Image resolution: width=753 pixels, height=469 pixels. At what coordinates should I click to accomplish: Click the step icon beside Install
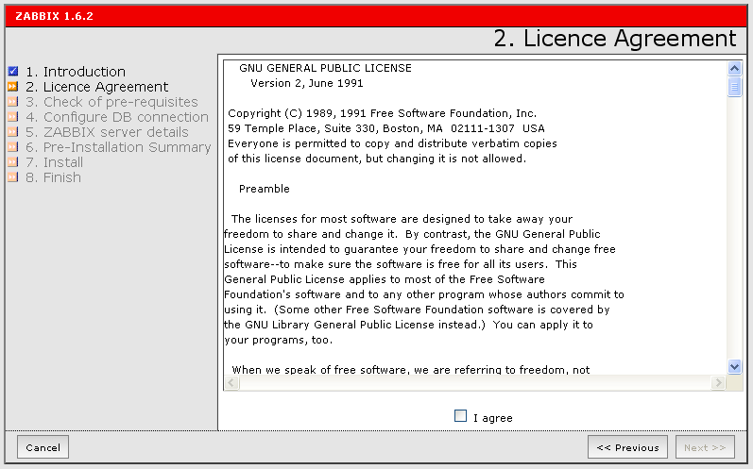(x=13, y=162)
